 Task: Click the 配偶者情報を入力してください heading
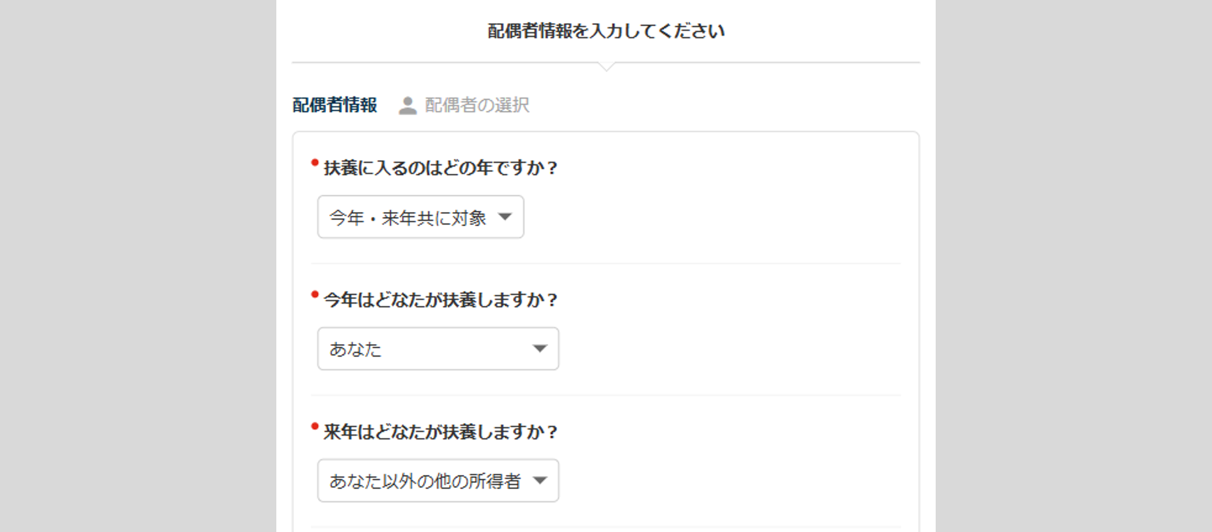pos(606,31)
